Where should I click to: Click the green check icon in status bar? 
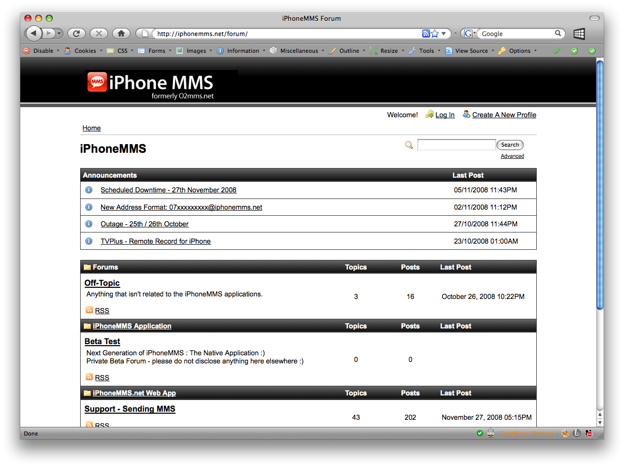click(480, 433)
